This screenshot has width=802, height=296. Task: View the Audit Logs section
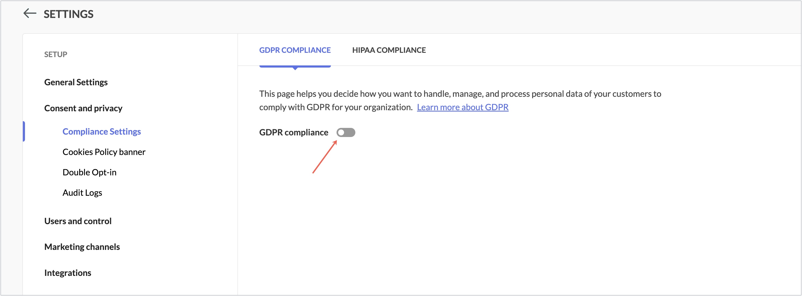click(x=82, y=193)
